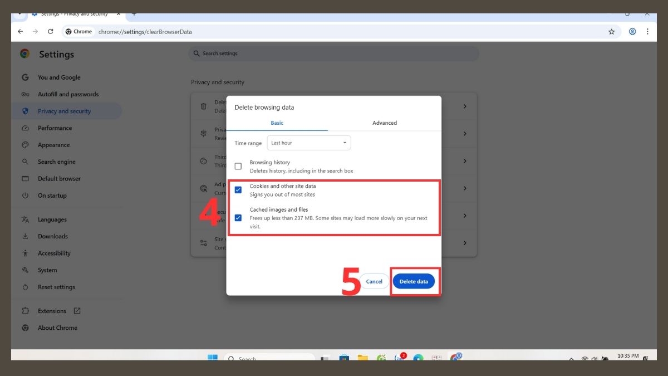The width and height of the screenshot is (668, 376).
Task: Click the Delete data button
Action: click(x=414, y=281)
